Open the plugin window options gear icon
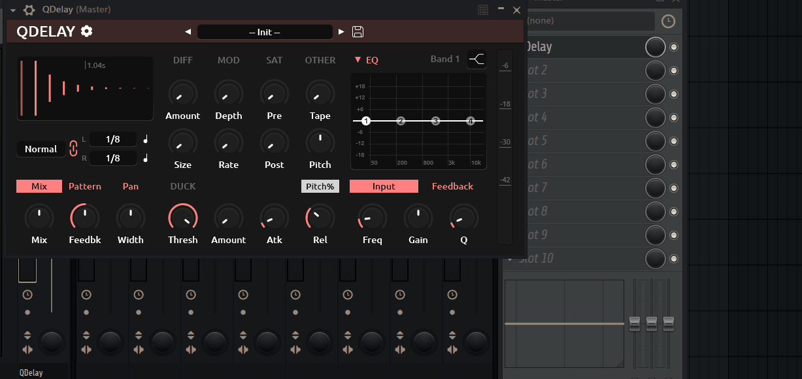802x379 pixels. tap(29, 10)
